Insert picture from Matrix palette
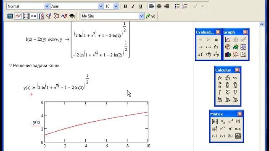Viewport: 269px width, 151px height. [238, 136]
